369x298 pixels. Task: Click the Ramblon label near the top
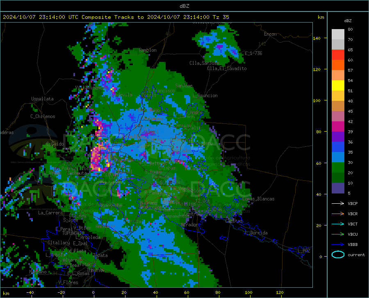[148, 50]
